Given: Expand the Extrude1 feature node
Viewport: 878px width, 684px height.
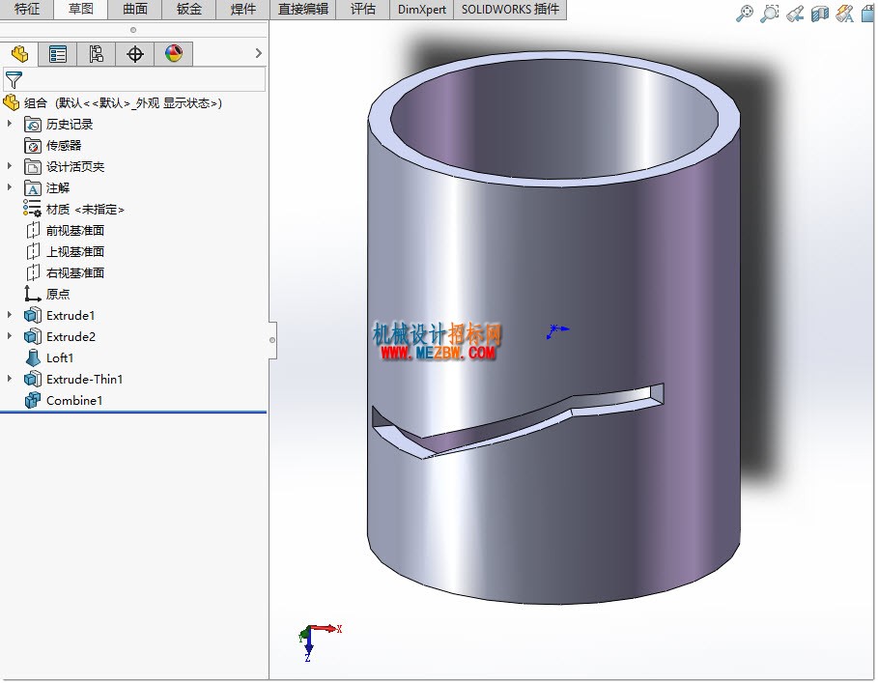Looking at the screenshot, I should point(10,315).
